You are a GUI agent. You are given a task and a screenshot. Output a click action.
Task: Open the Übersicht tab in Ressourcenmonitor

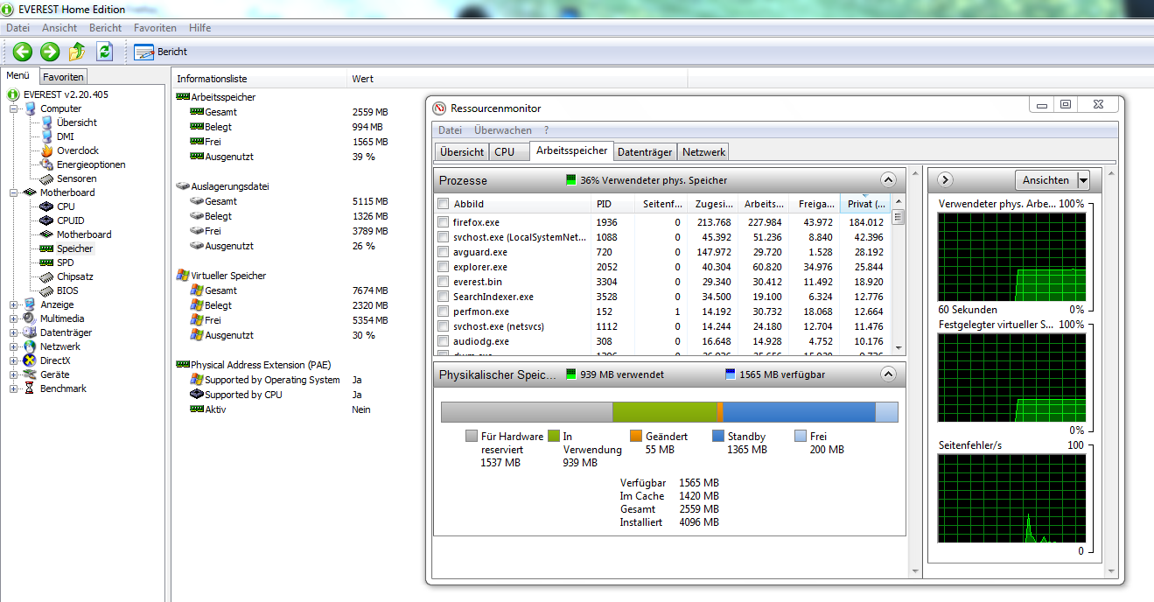coord(462,152)
